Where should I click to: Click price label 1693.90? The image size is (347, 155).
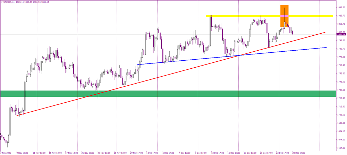[x=341, y=123]
